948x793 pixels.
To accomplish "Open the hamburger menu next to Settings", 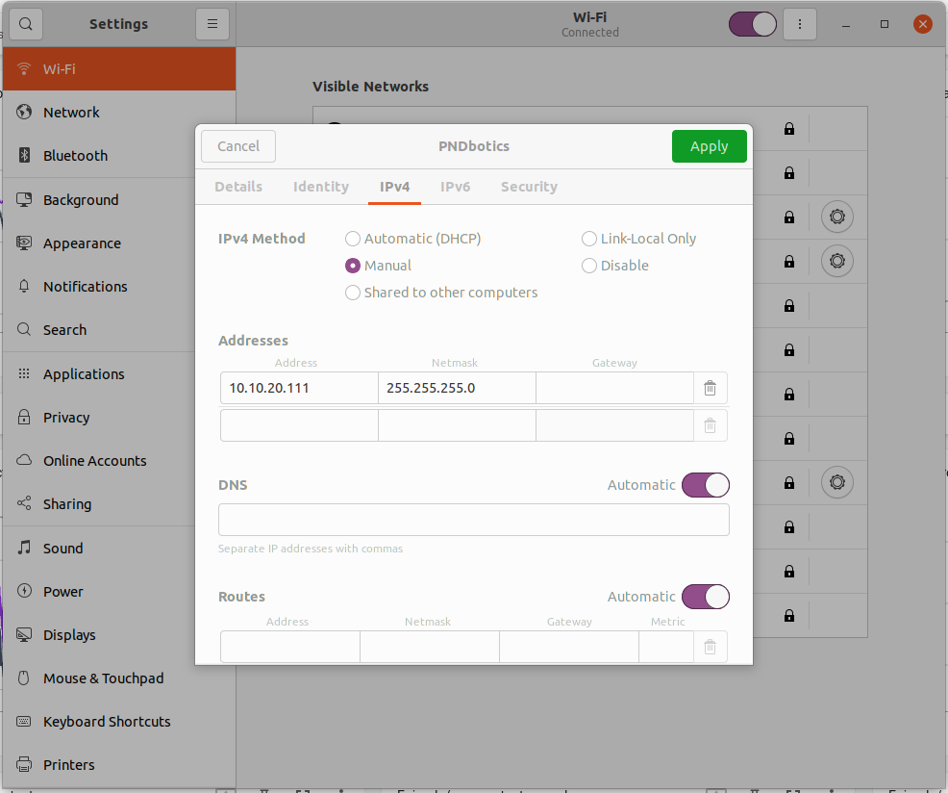I will [x=212, y=23].
